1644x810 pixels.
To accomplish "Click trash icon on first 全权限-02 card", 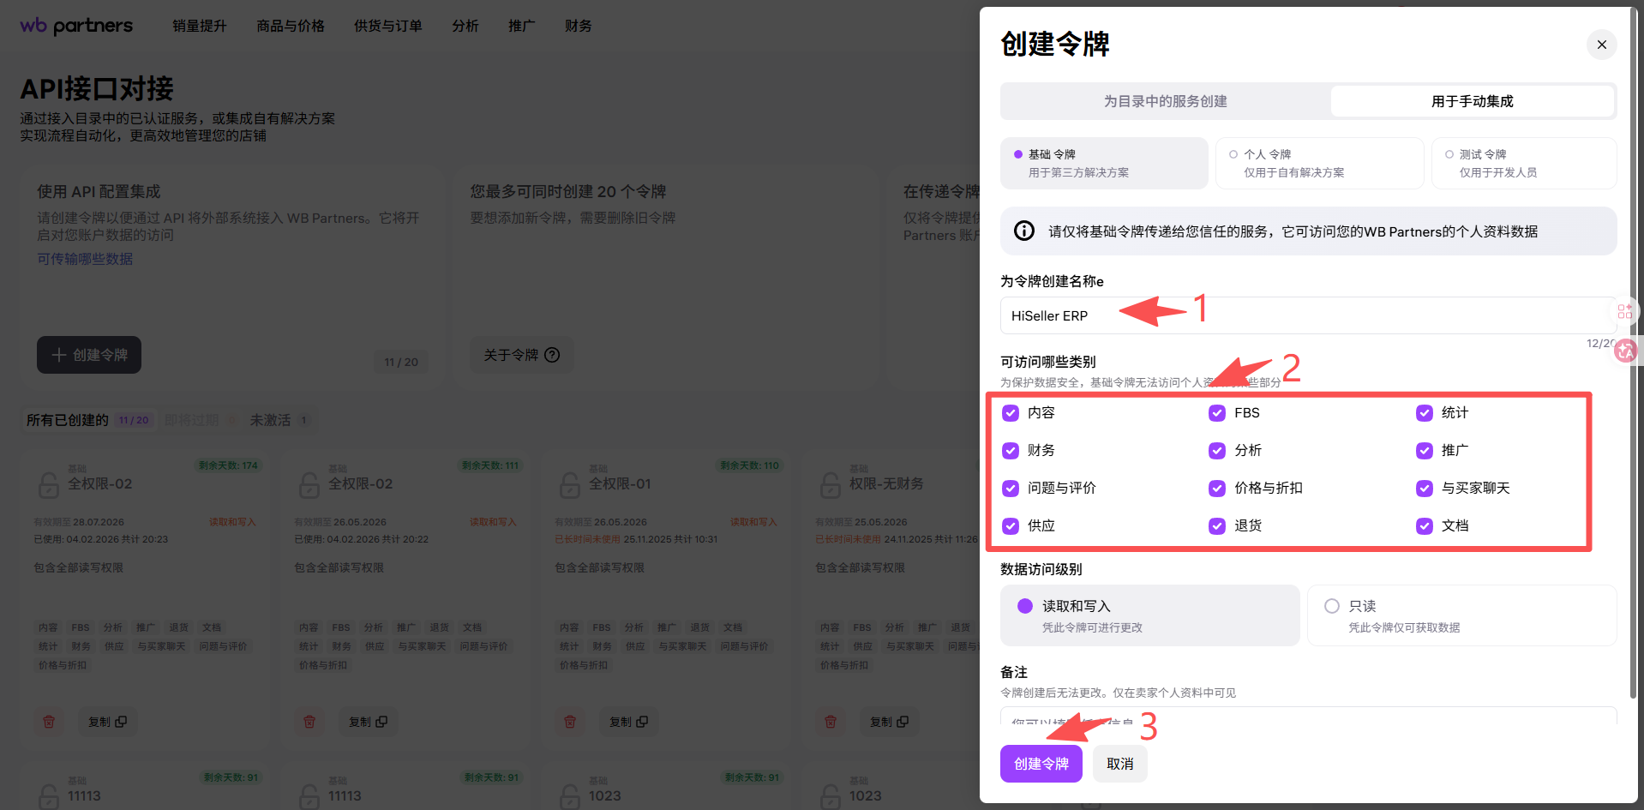I will pos(49,722).
